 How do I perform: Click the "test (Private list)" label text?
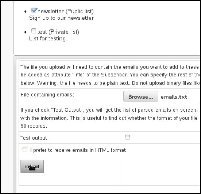point(58,32)
